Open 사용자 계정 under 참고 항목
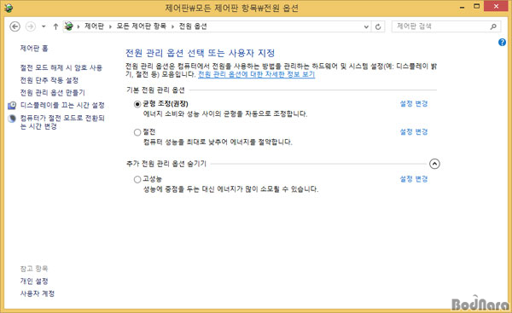 [x=38, y=293]
